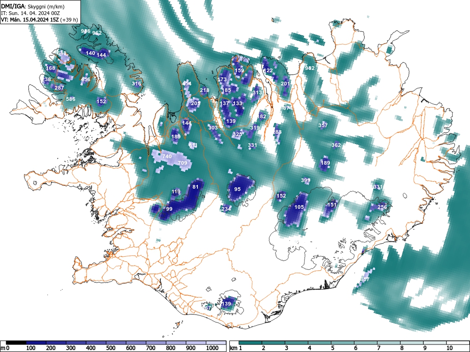Image resolution: width=470 pixels, height=352 pixels.
Task: Click the black 0–100 m legend swatch
Action: [16, 343]
